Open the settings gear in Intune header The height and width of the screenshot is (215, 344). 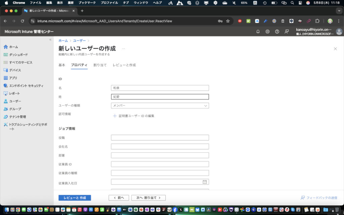(267, 32)
